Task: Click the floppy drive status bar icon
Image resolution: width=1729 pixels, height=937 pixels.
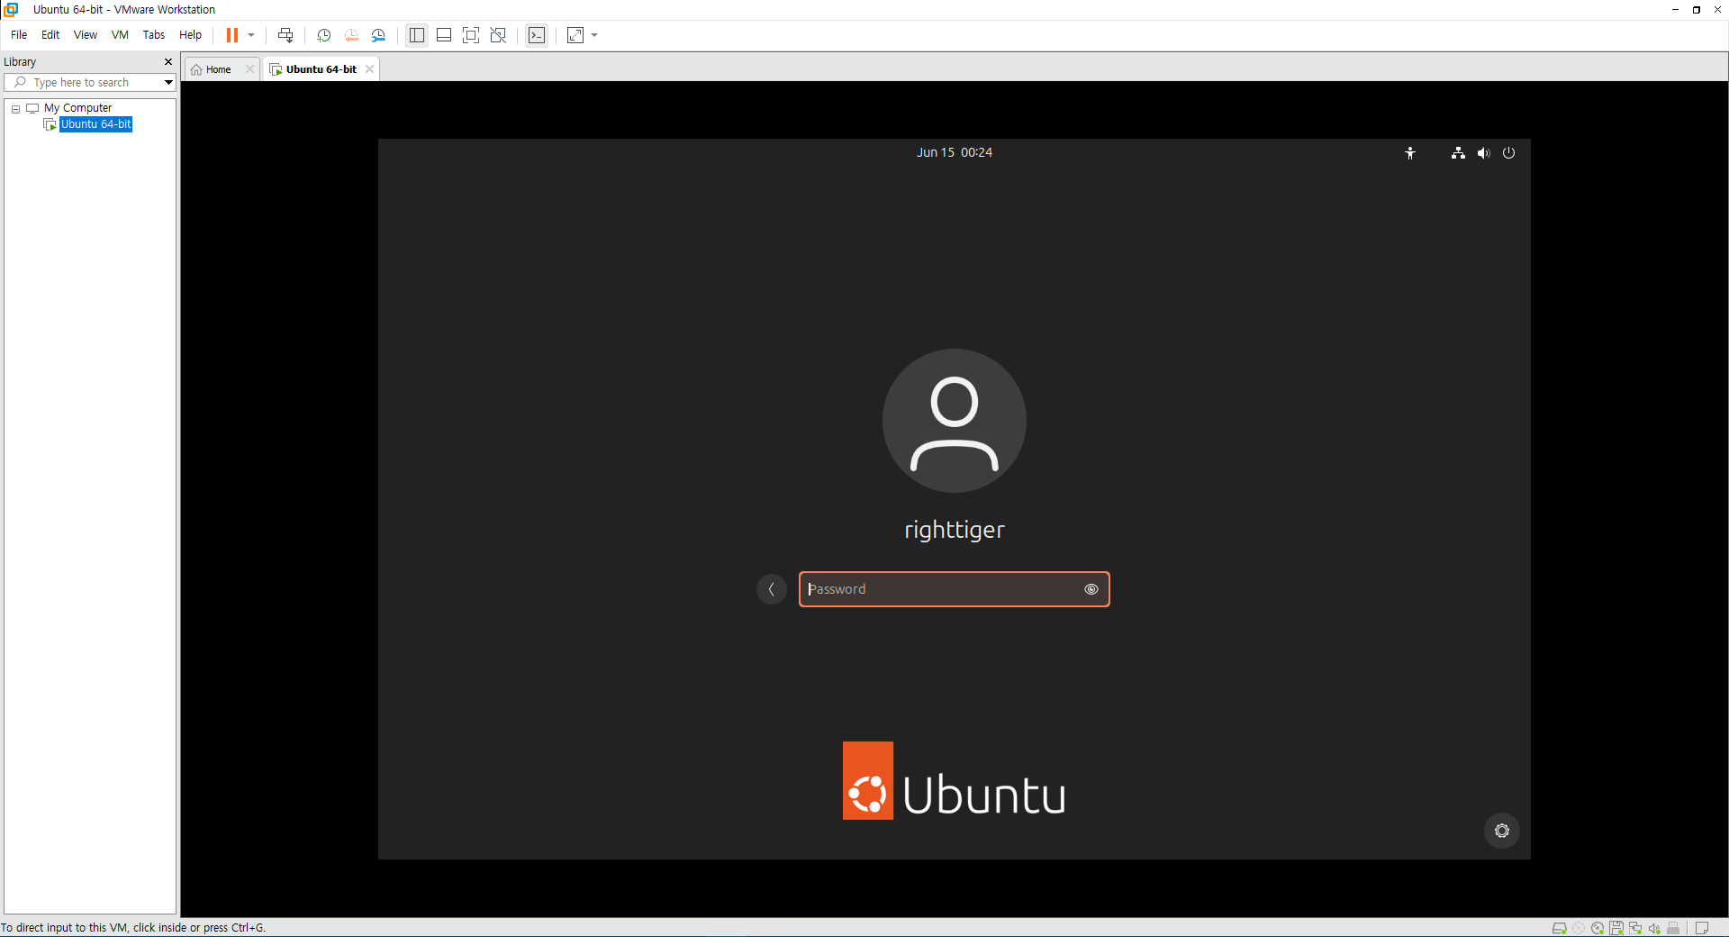Action: tap(1616, 928)
